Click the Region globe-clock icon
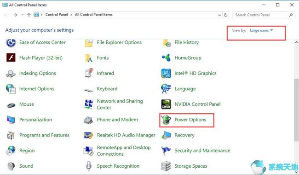This screenshot has height=175, width=299. pyautogui.click(x=11, y=151)
